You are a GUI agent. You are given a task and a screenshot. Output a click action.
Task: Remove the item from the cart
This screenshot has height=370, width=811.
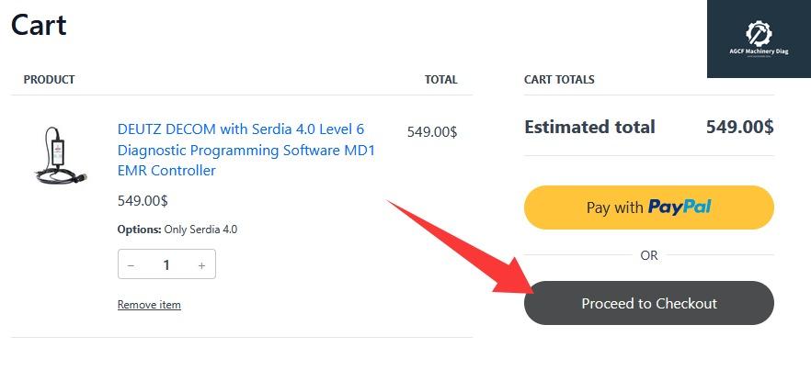click(149, 305)
